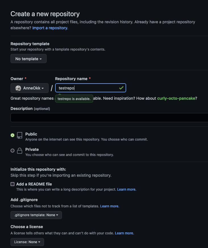Open Learn more link for README
The width and height of the screenshot is (208, 248).
127,189
